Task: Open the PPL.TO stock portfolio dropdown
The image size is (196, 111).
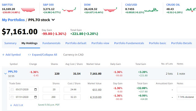Action: coord(53,20)
